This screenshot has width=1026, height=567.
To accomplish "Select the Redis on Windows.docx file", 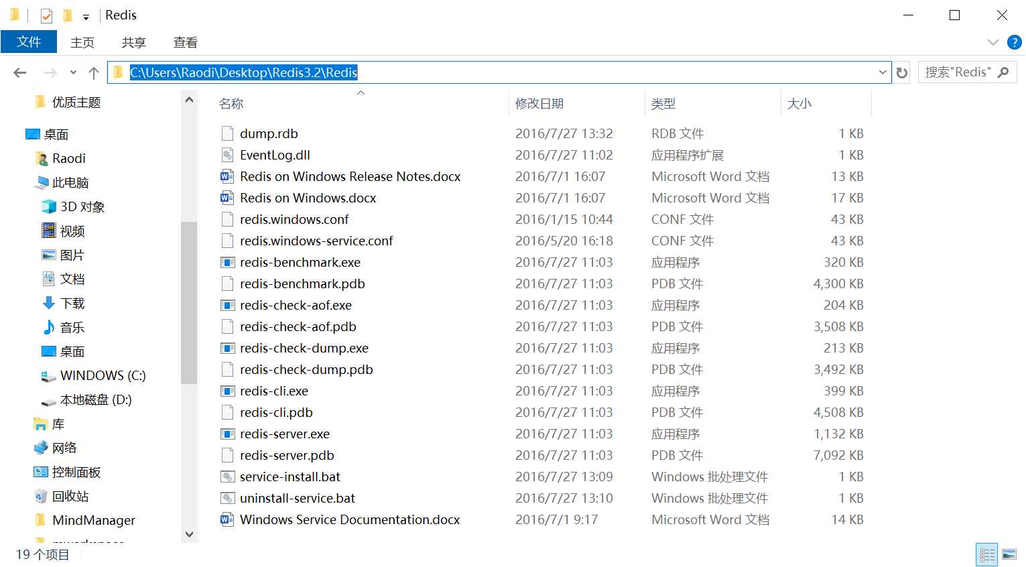I will [x=308, y=198].
